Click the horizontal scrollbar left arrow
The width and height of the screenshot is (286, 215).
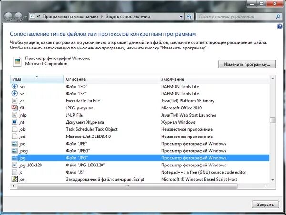(13, 186)
